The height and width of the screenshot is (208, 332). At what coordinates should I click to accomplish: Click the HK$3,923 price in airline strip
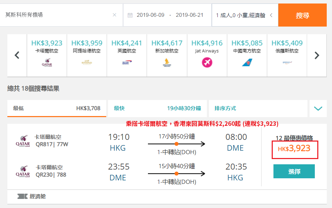tap(47, 43)
